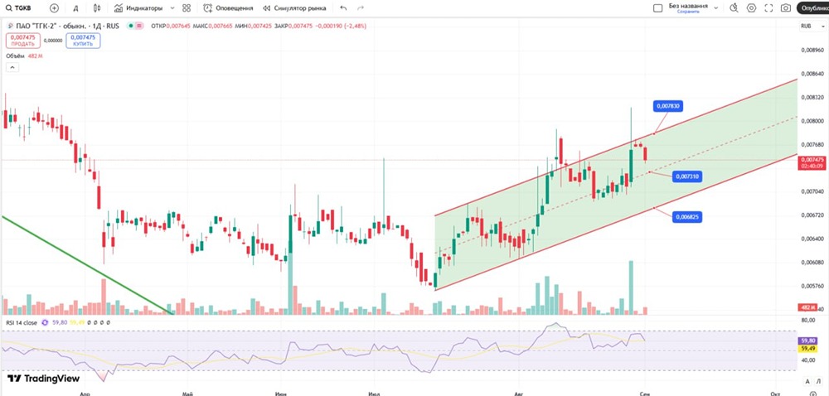Image resolution: width=829 pixels, height=396 pixels.
Task: Undo the last chart action
Action: pos(344,8)
